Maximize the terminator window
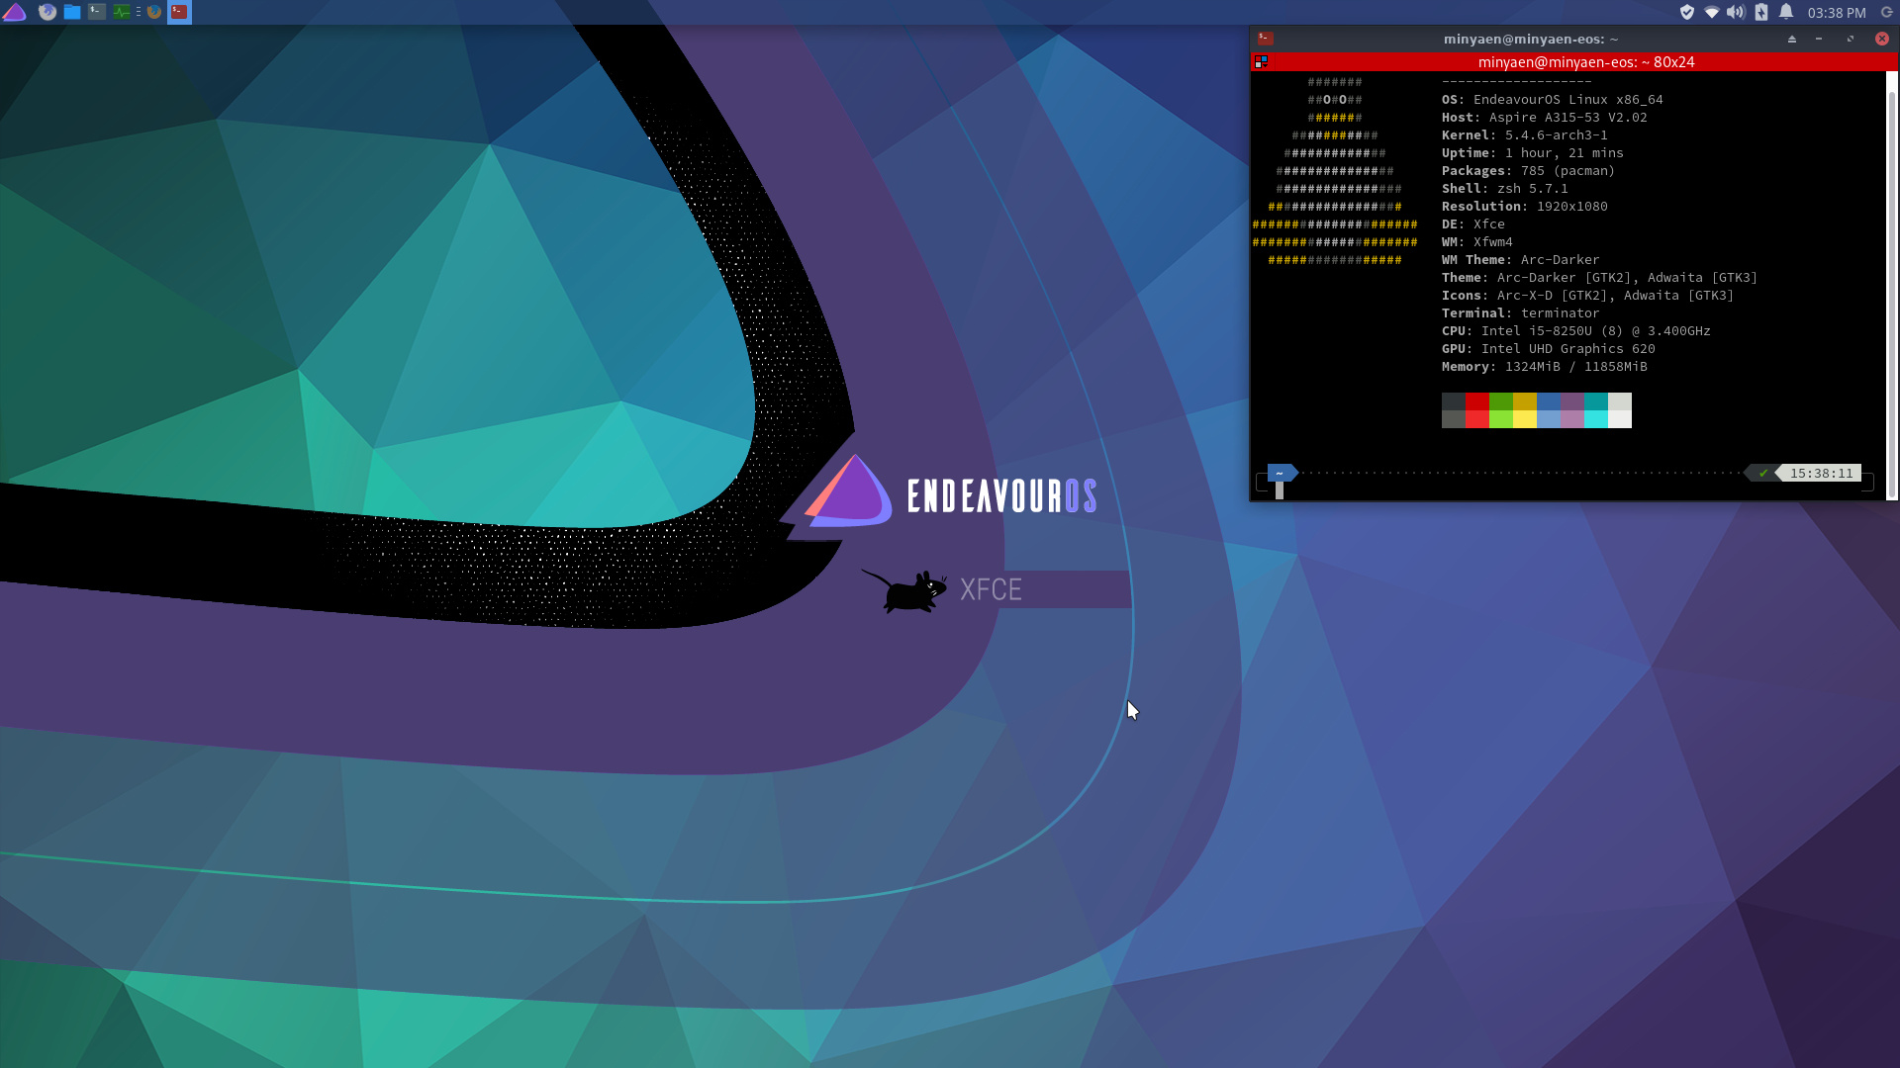The image size is (1900, 1068). click(1851, 39)
